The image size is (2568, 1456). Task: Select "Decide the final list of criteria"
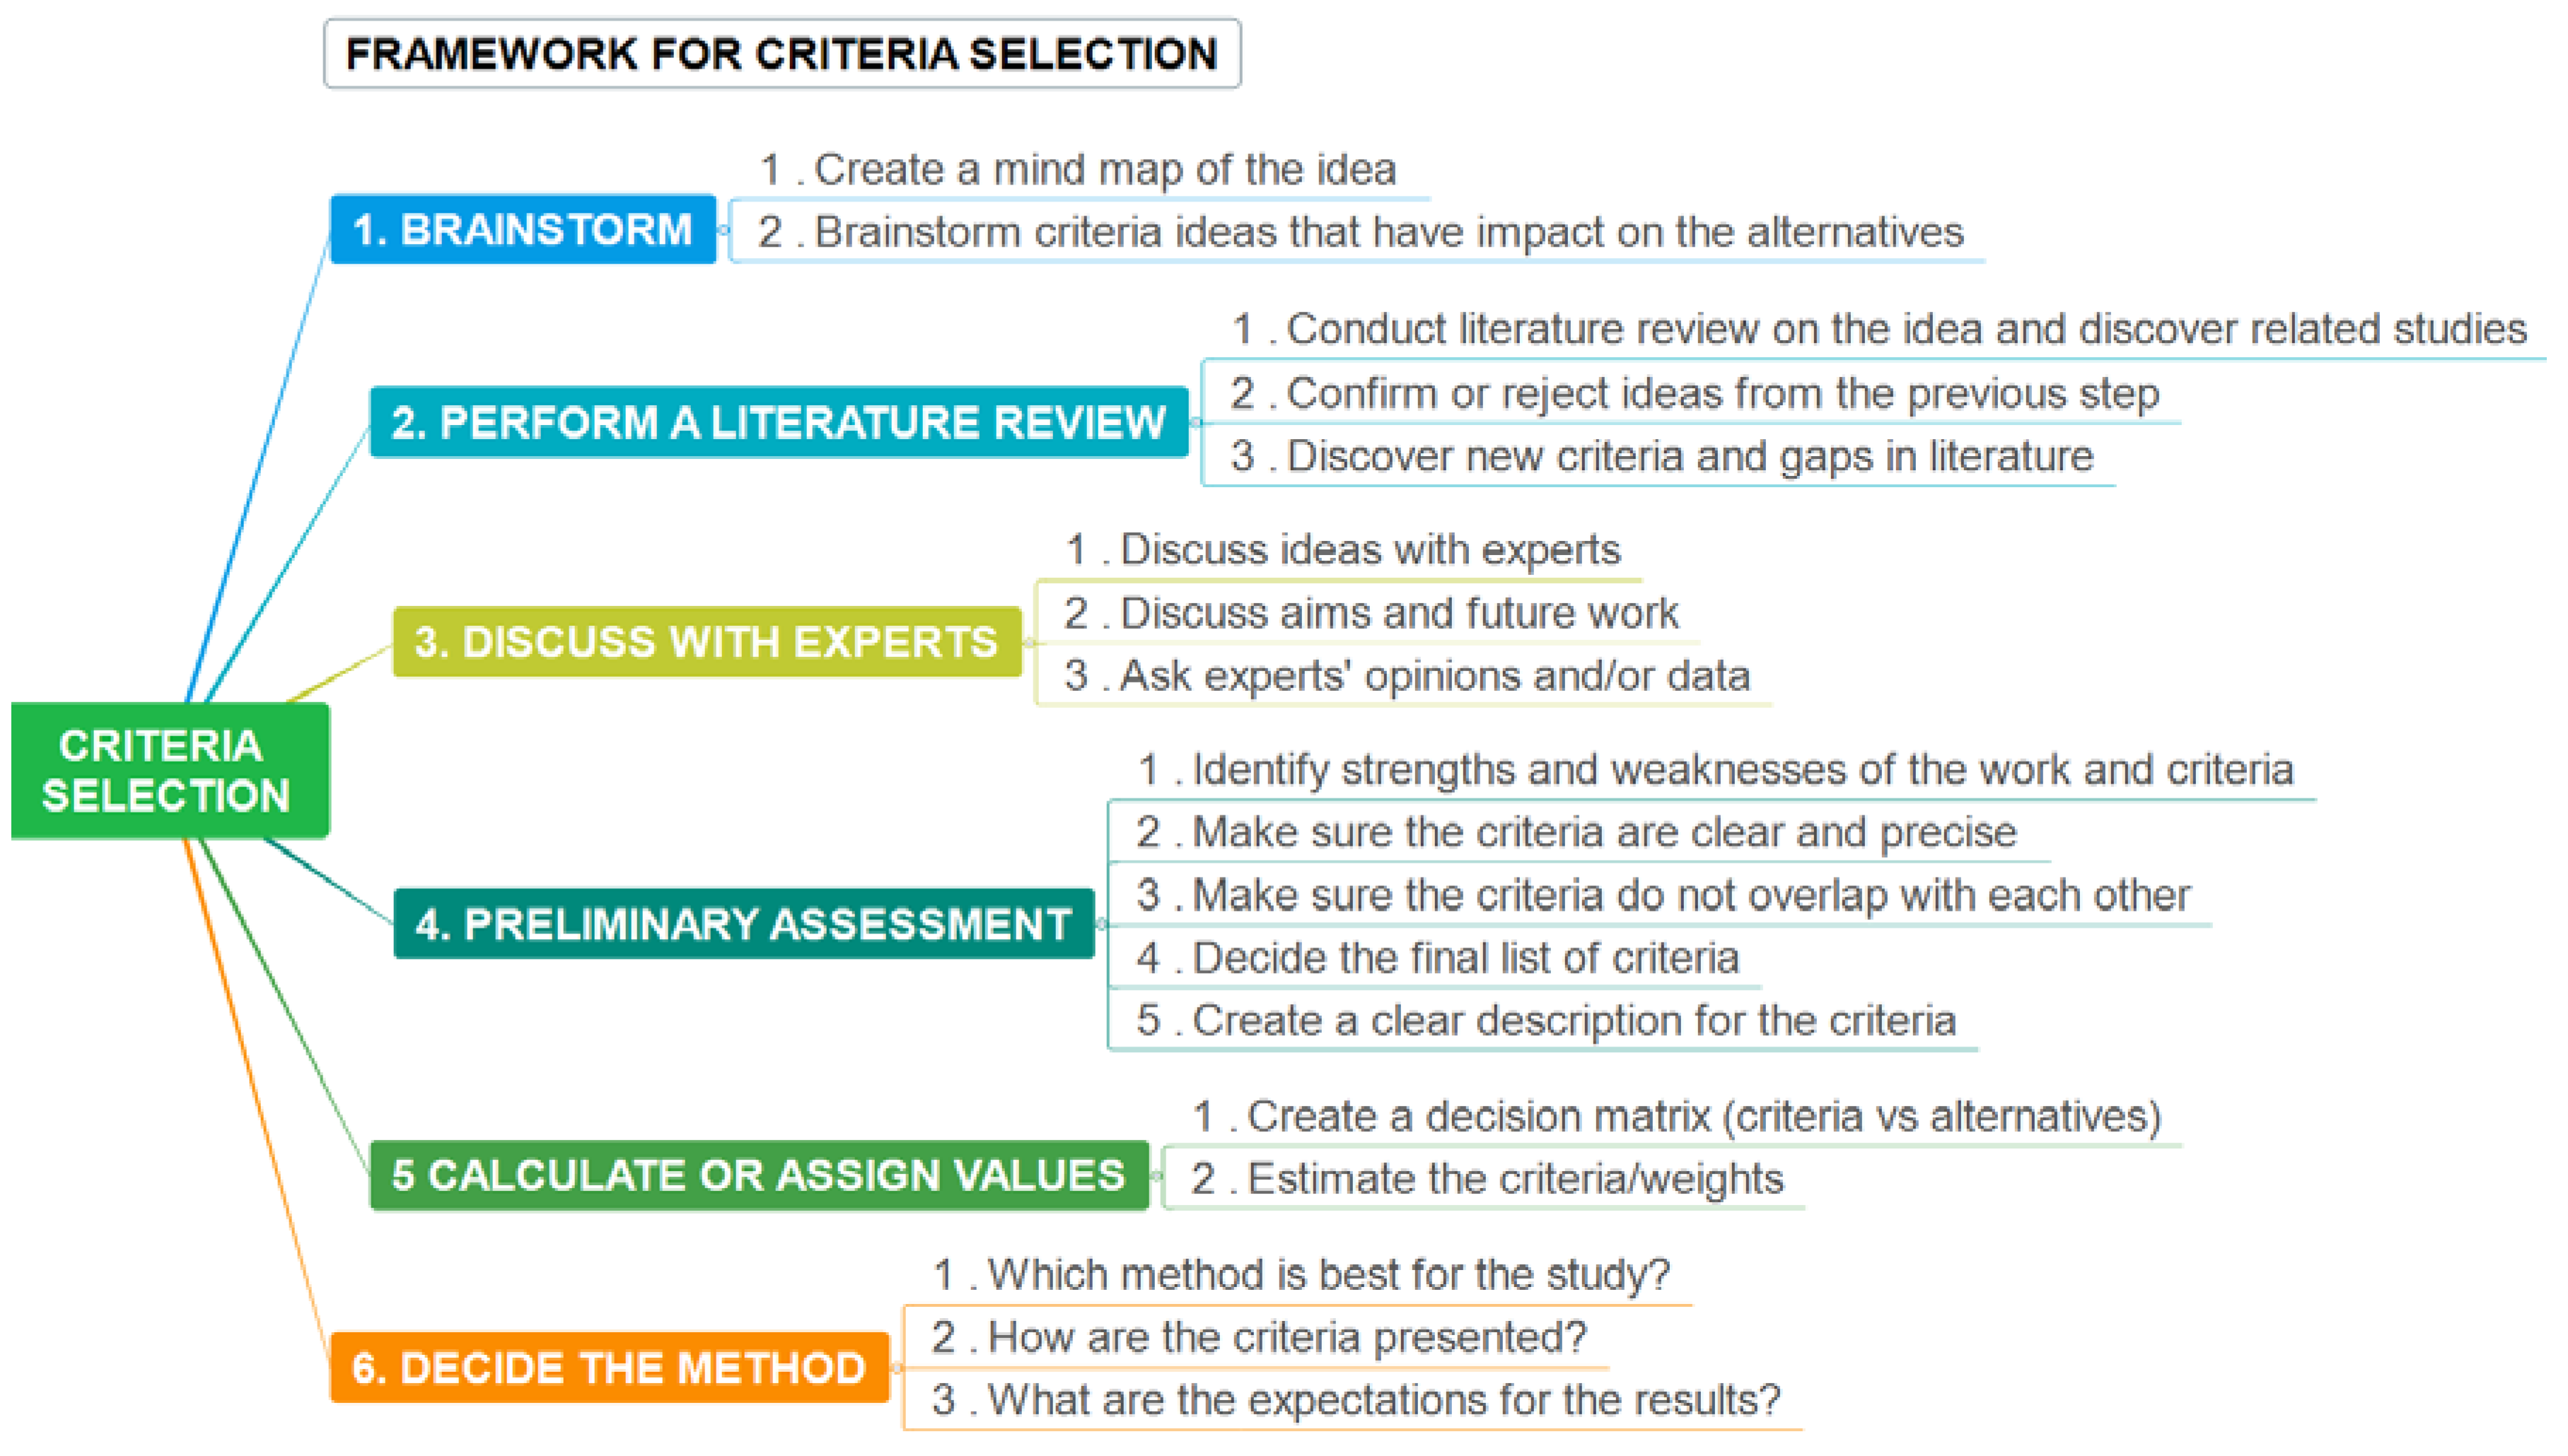pyautogui.click(x=1438, y=958)
